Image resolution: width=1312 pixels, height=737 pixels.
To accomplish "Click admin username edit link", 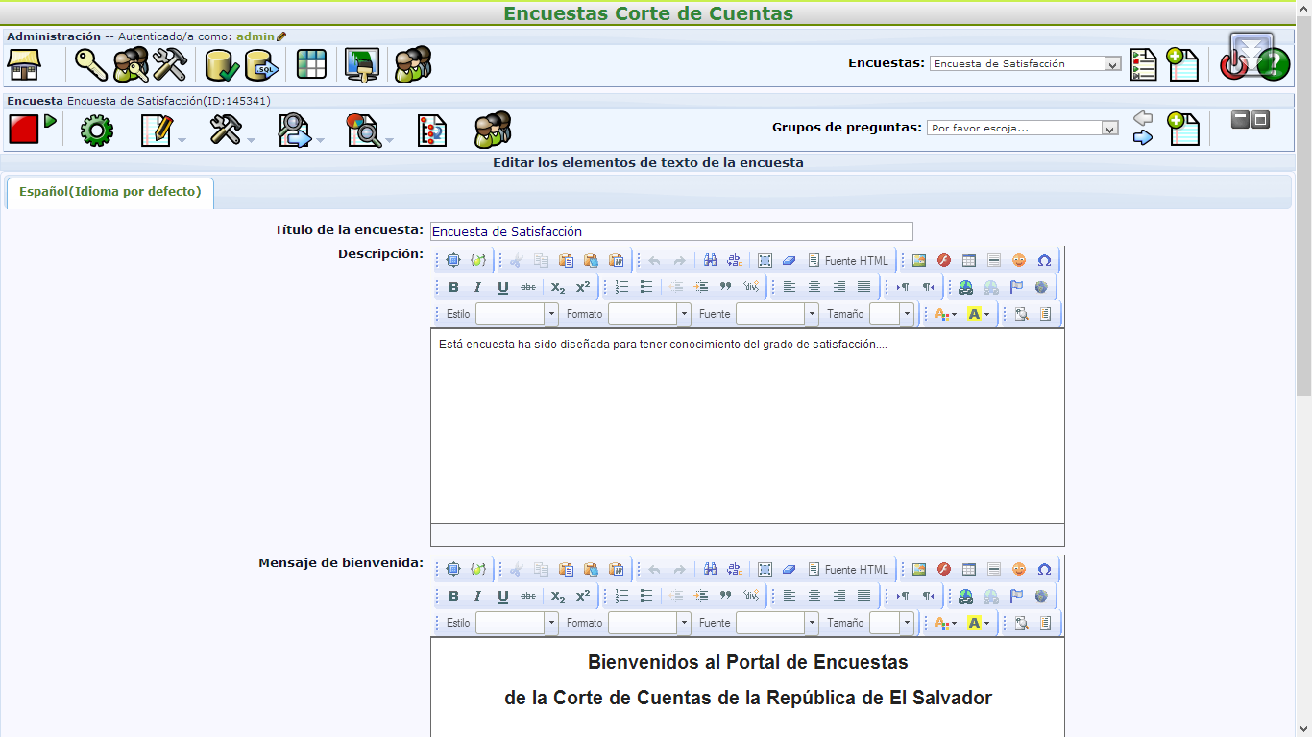I will [261, 36].
